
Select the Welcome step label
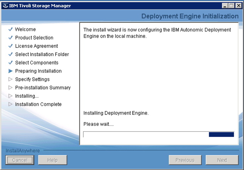(x=25, y=29)
